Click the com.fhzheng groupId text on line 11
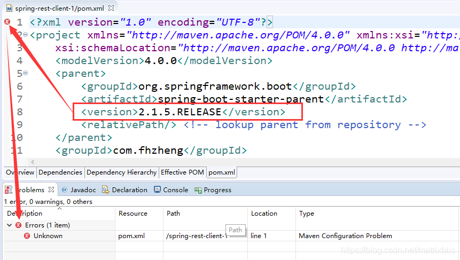Image resolution: width=460 pixels, height=260 pixels. click(148, 151)
